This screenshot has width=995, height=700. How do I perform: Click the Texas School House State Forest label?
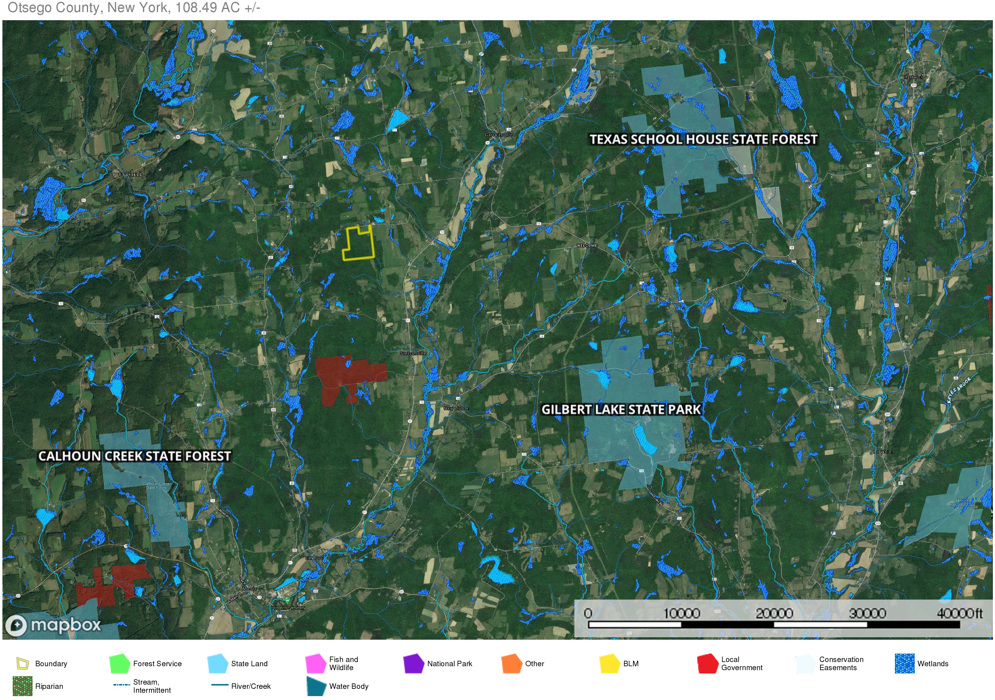coord(703,139)
